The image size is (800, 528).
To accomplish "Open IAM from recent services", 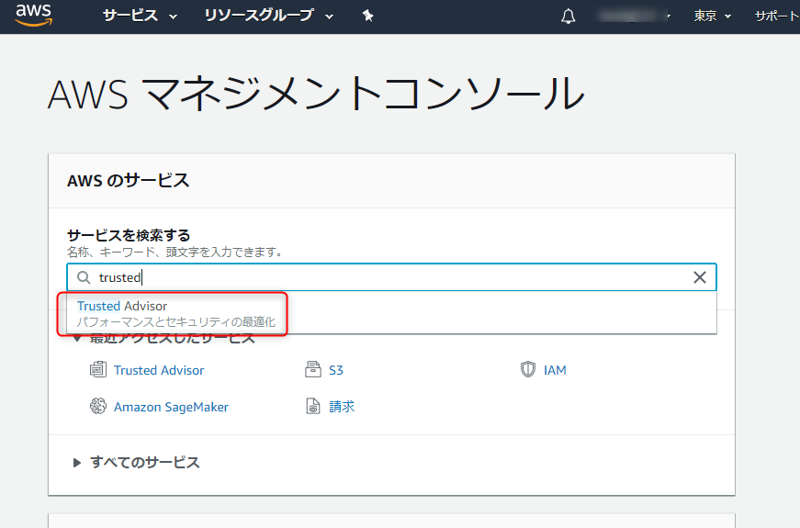I will click(555, 370).
